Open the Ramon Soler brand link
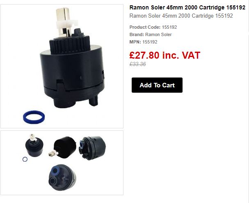Viewport: 249px width, 203px height. pos(158,34)
